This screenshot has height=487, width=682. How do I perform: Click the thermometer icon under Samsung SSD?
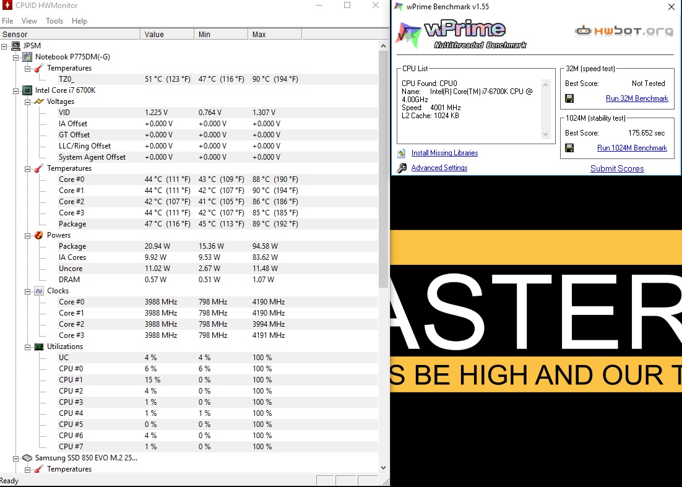(x=39, y=469)
